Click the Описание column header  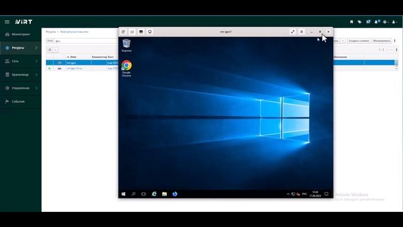(340, 57)
